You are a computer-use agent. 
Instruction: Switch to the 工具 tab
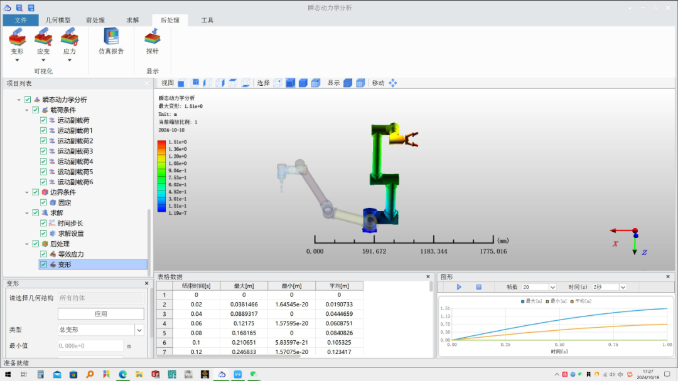click(x=207, y=20)
